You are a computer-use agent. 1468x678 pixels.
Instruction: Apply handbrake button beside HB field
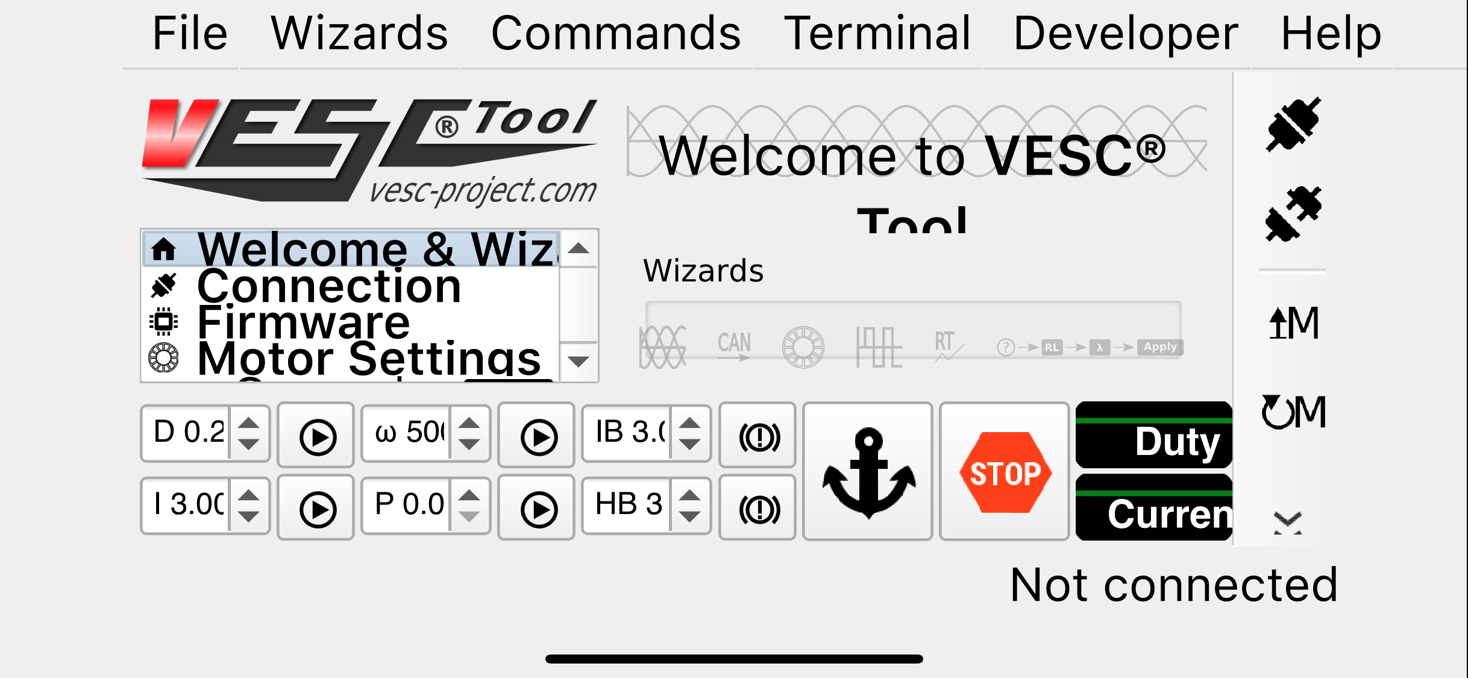pyautogui.click(x=758, y=507)
